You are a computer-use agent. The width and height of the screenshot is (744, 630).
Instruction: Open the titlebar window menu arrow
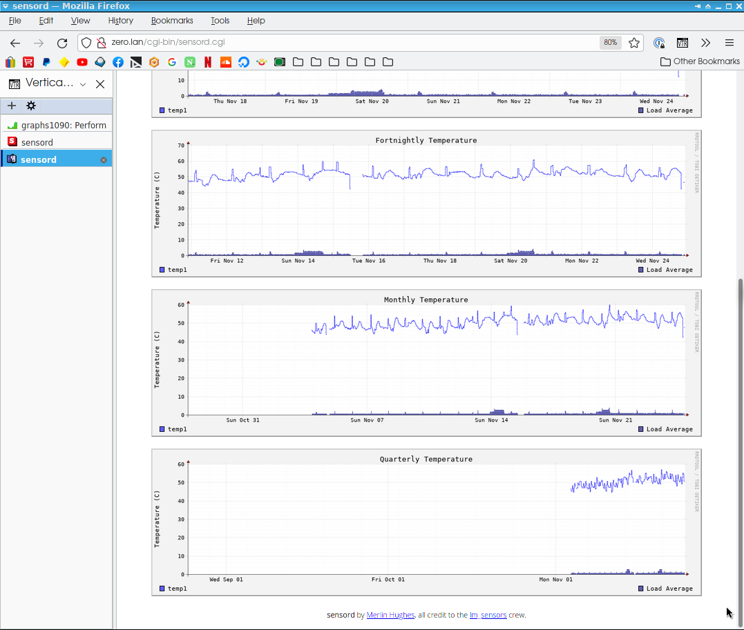pyautogui.click(x=6, y=6)
